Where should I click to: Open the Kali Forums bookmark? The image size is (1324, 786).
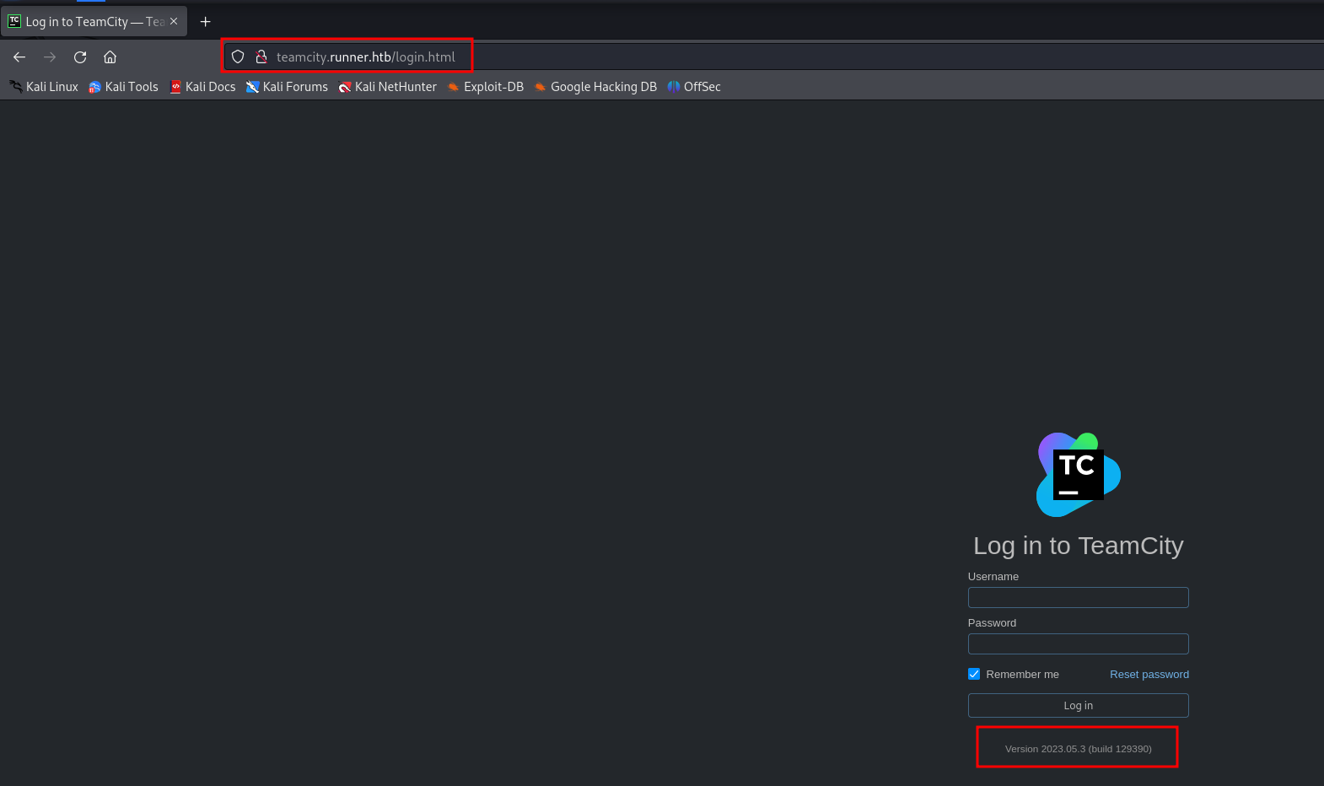click(x=287, y=87)
